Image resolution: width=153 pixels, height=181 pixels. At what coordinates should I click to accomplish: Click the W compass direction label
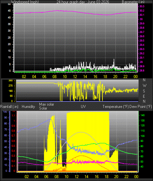pos(144,86)
